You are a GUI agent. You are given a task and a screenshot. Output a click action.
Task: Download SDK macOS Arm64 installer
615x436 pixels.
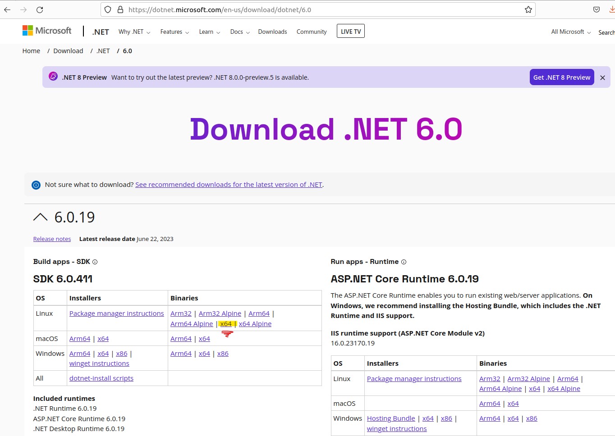(x=80, y=339)
